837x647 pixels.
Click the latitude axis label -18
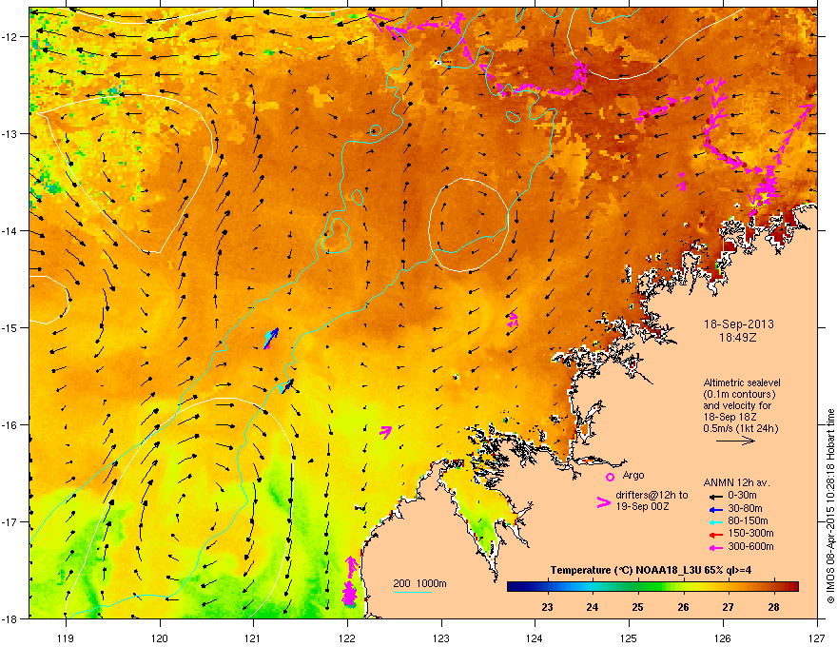[x=10, y=618]
